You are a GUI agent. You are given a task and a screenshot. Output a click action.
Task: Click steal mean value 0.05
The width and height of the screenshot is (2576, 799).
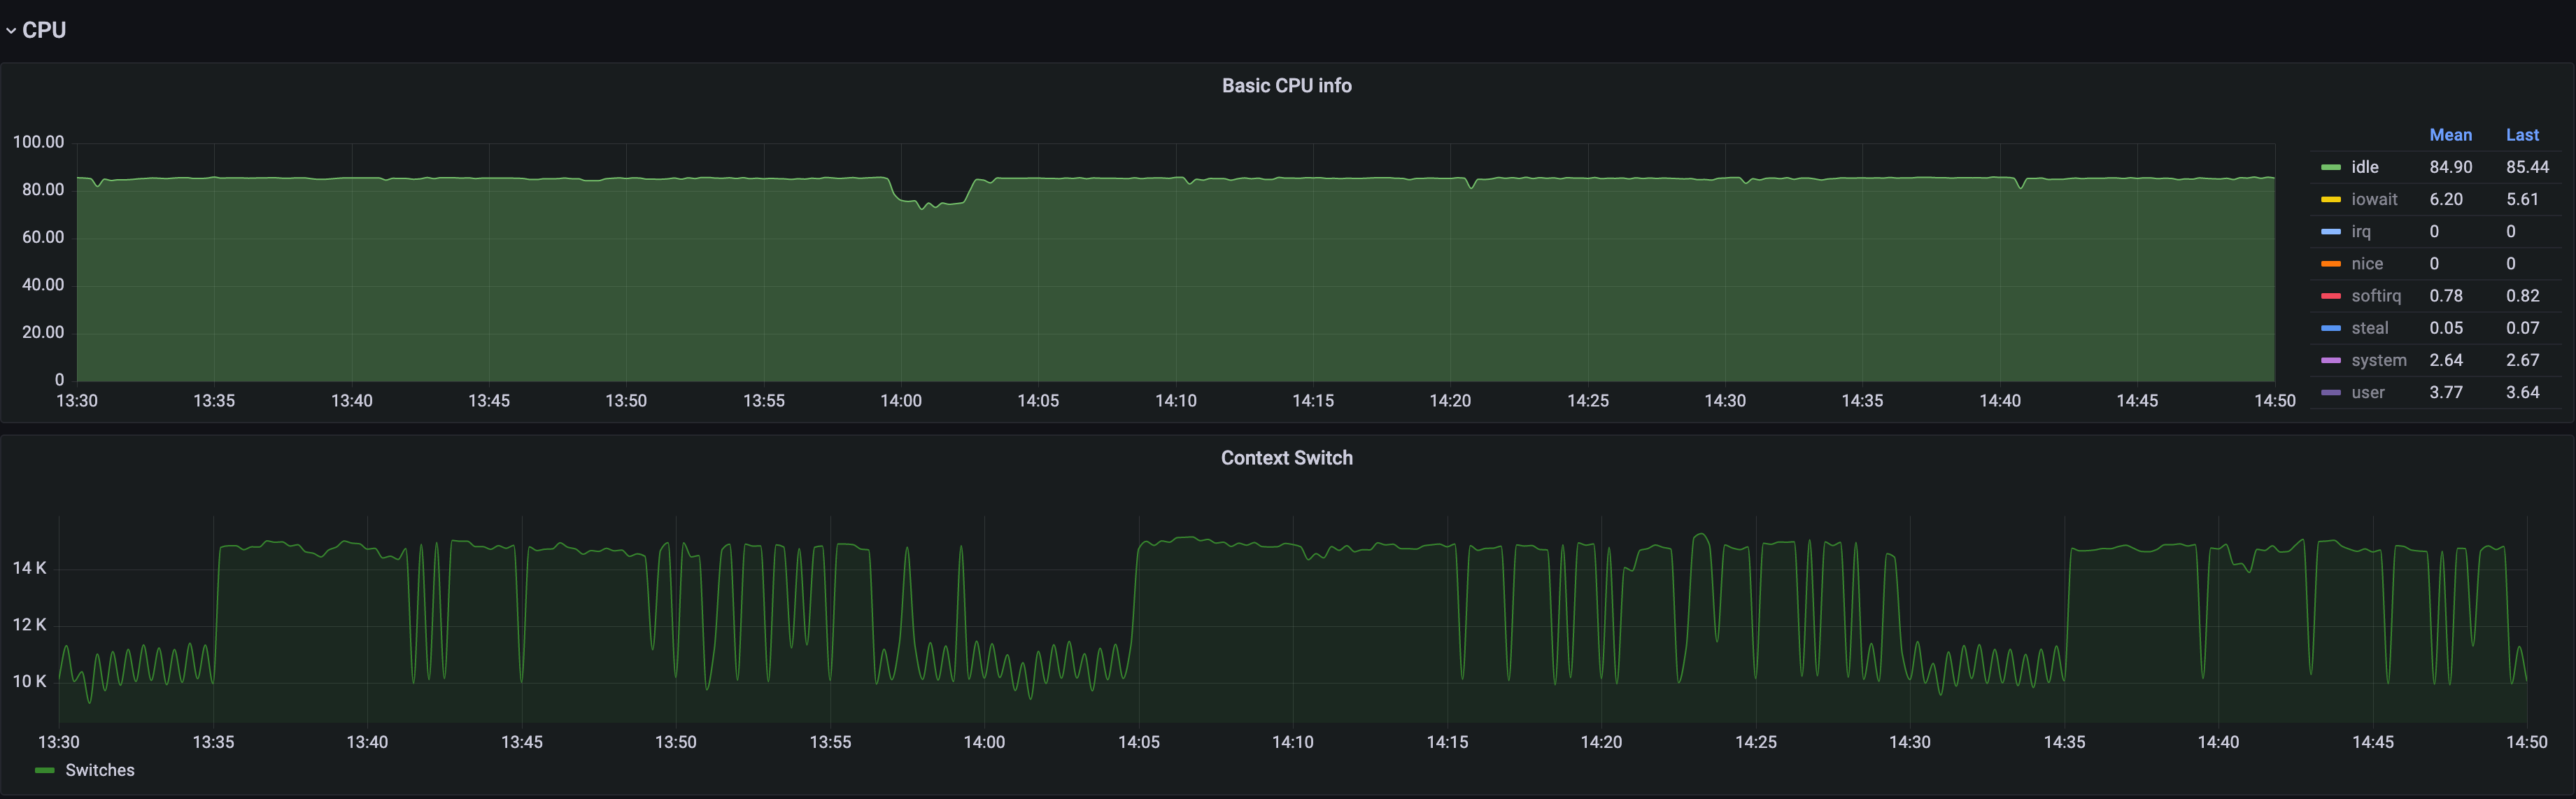coord(2446,327)
